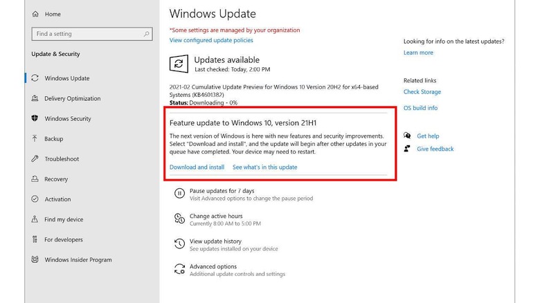Open the Activation settings page
This screenshot has width=540, height=303.
[57, 199]
